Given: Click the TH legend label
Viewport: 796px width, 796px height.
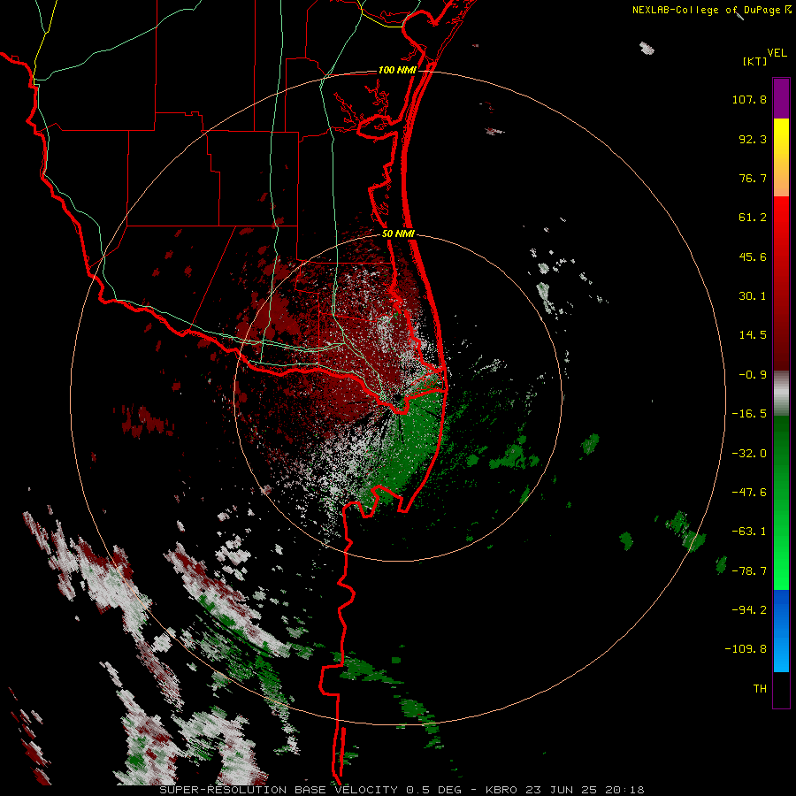Looking at the screenshot, I should pos(760,689).
